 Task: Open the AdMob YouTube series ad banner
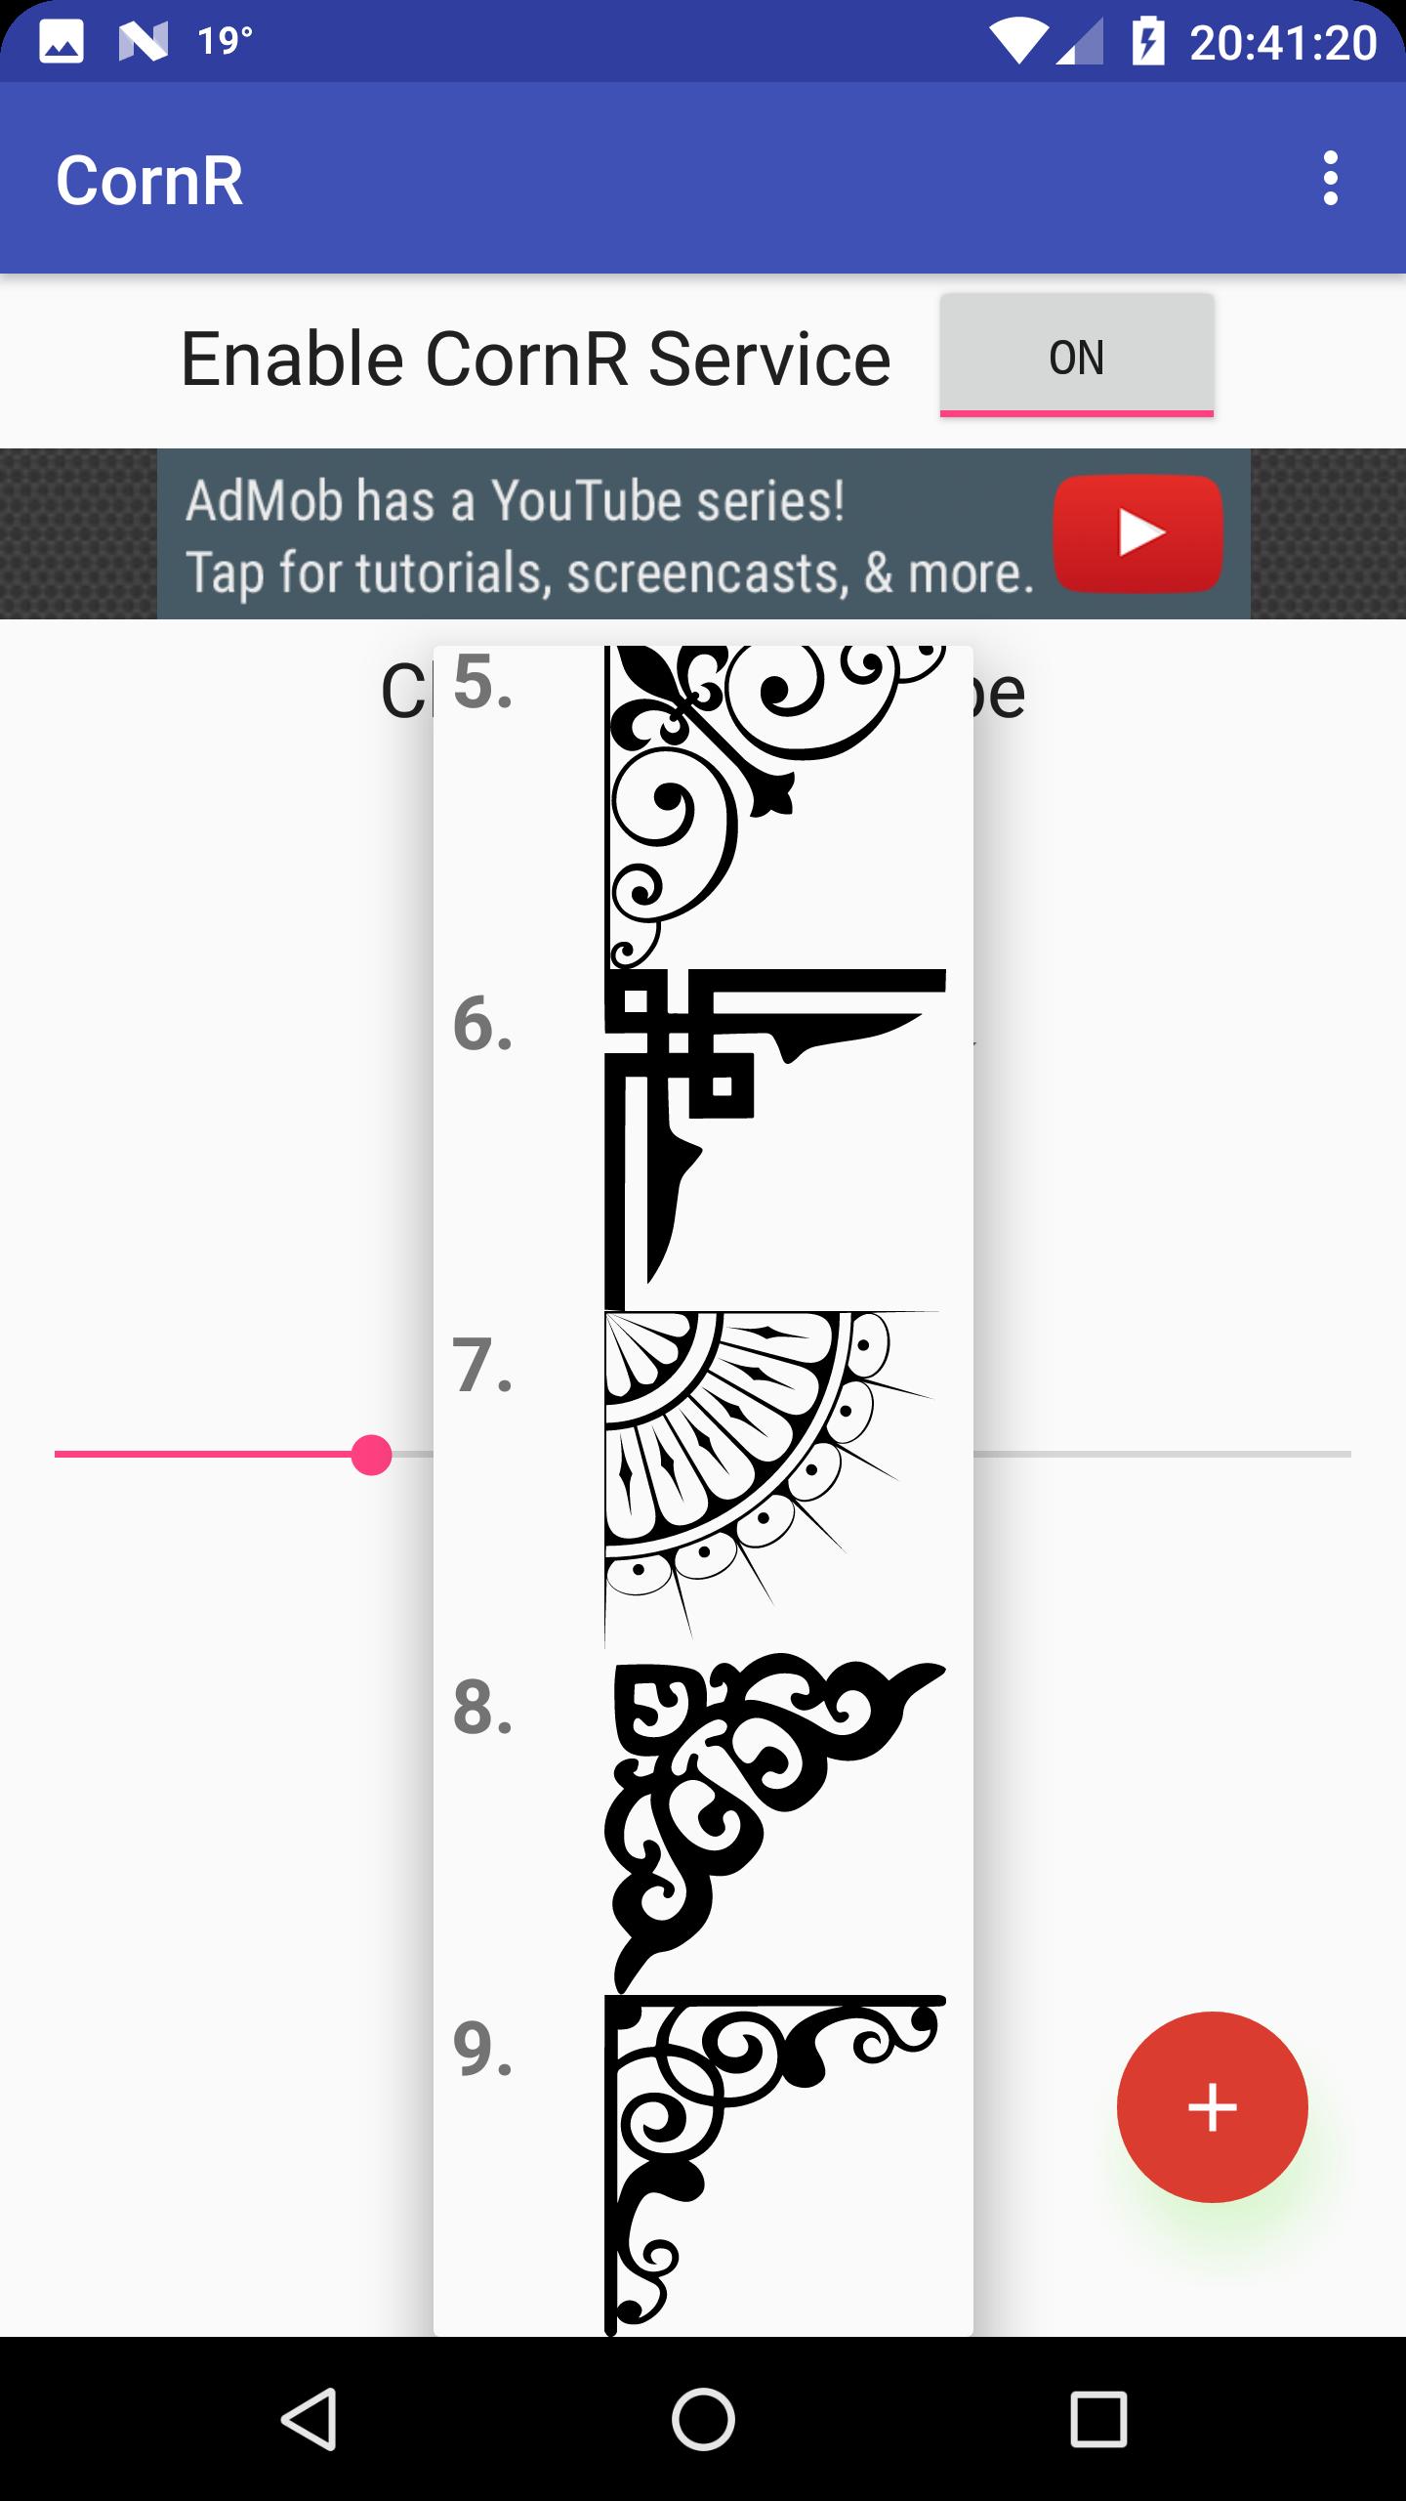pyautogui.click(x=703, y=534)
